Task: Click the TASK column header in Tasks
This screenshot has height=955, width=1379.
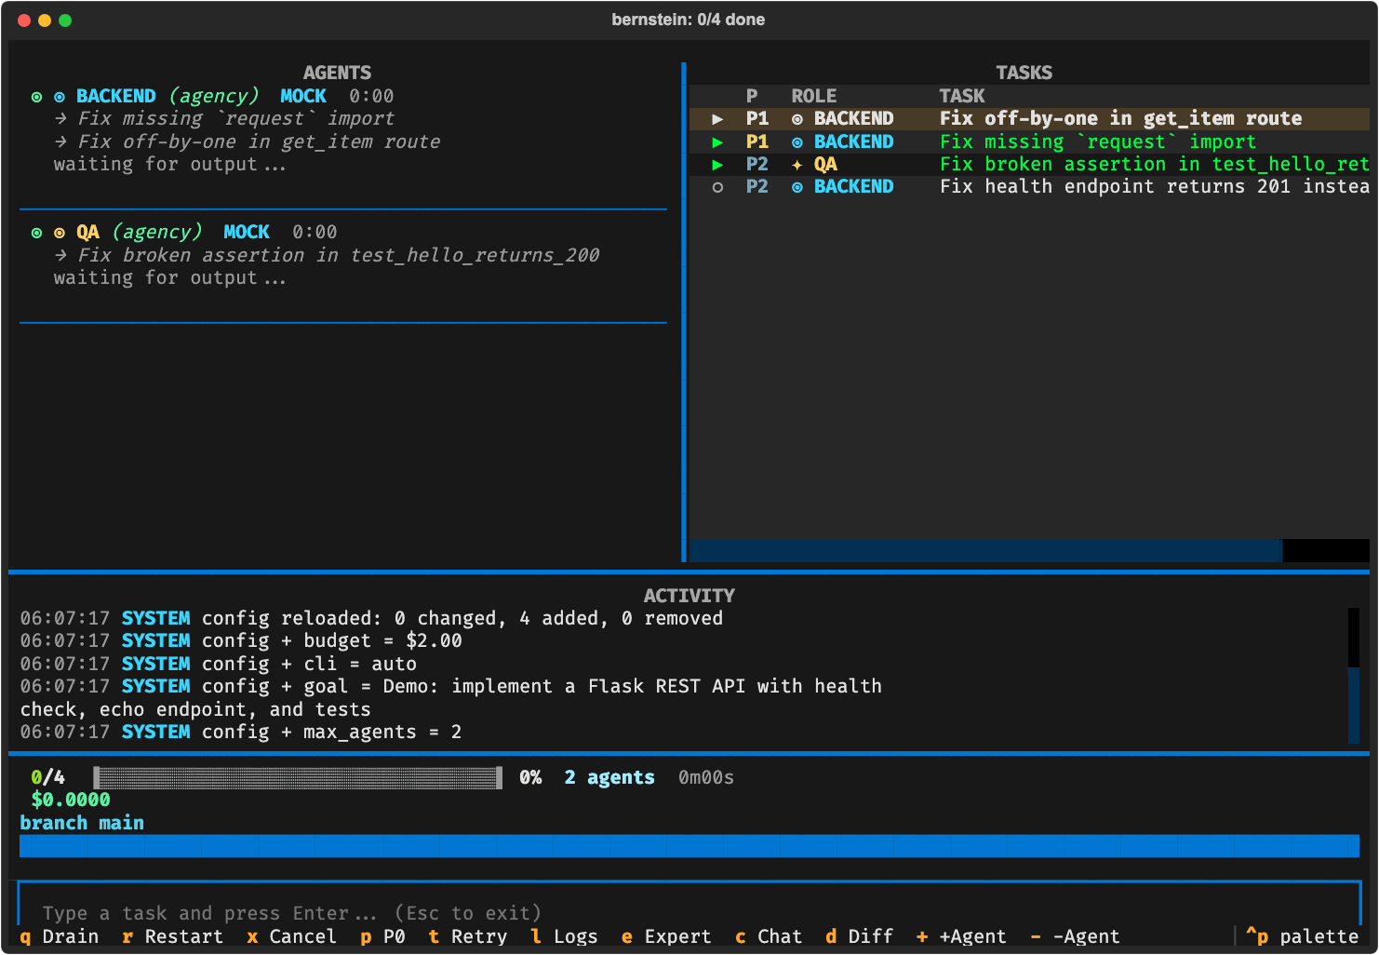Action: click(962, 96)
